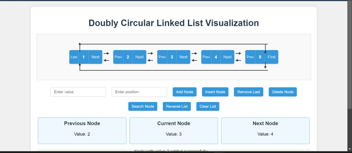This screenshot has width=352, height=153.
Task: Select node with value 2
Action: [128, 57]
